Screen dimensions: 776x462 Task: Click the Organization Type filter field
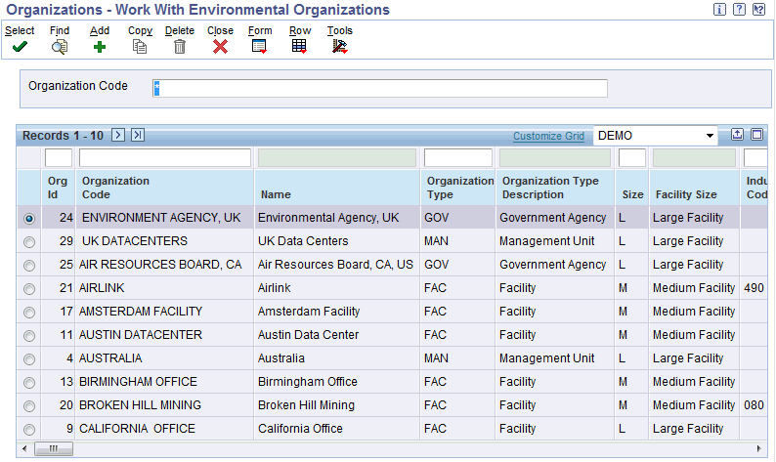[458, 158]
